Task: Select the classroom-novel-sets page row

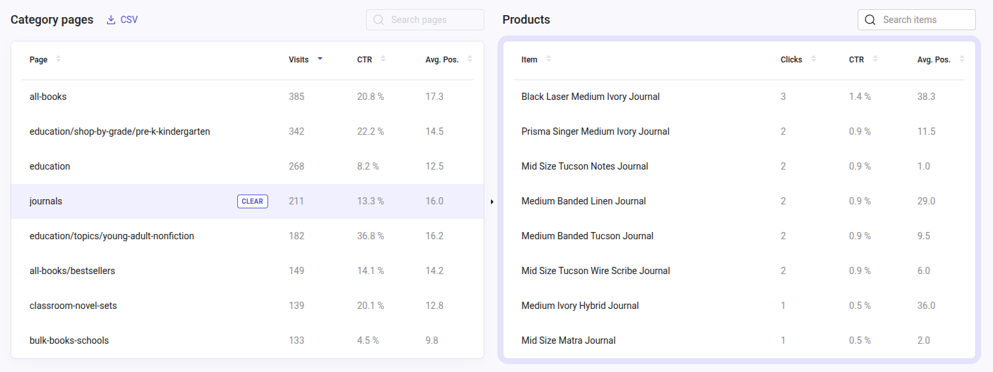Action: [x=73, y=306]
